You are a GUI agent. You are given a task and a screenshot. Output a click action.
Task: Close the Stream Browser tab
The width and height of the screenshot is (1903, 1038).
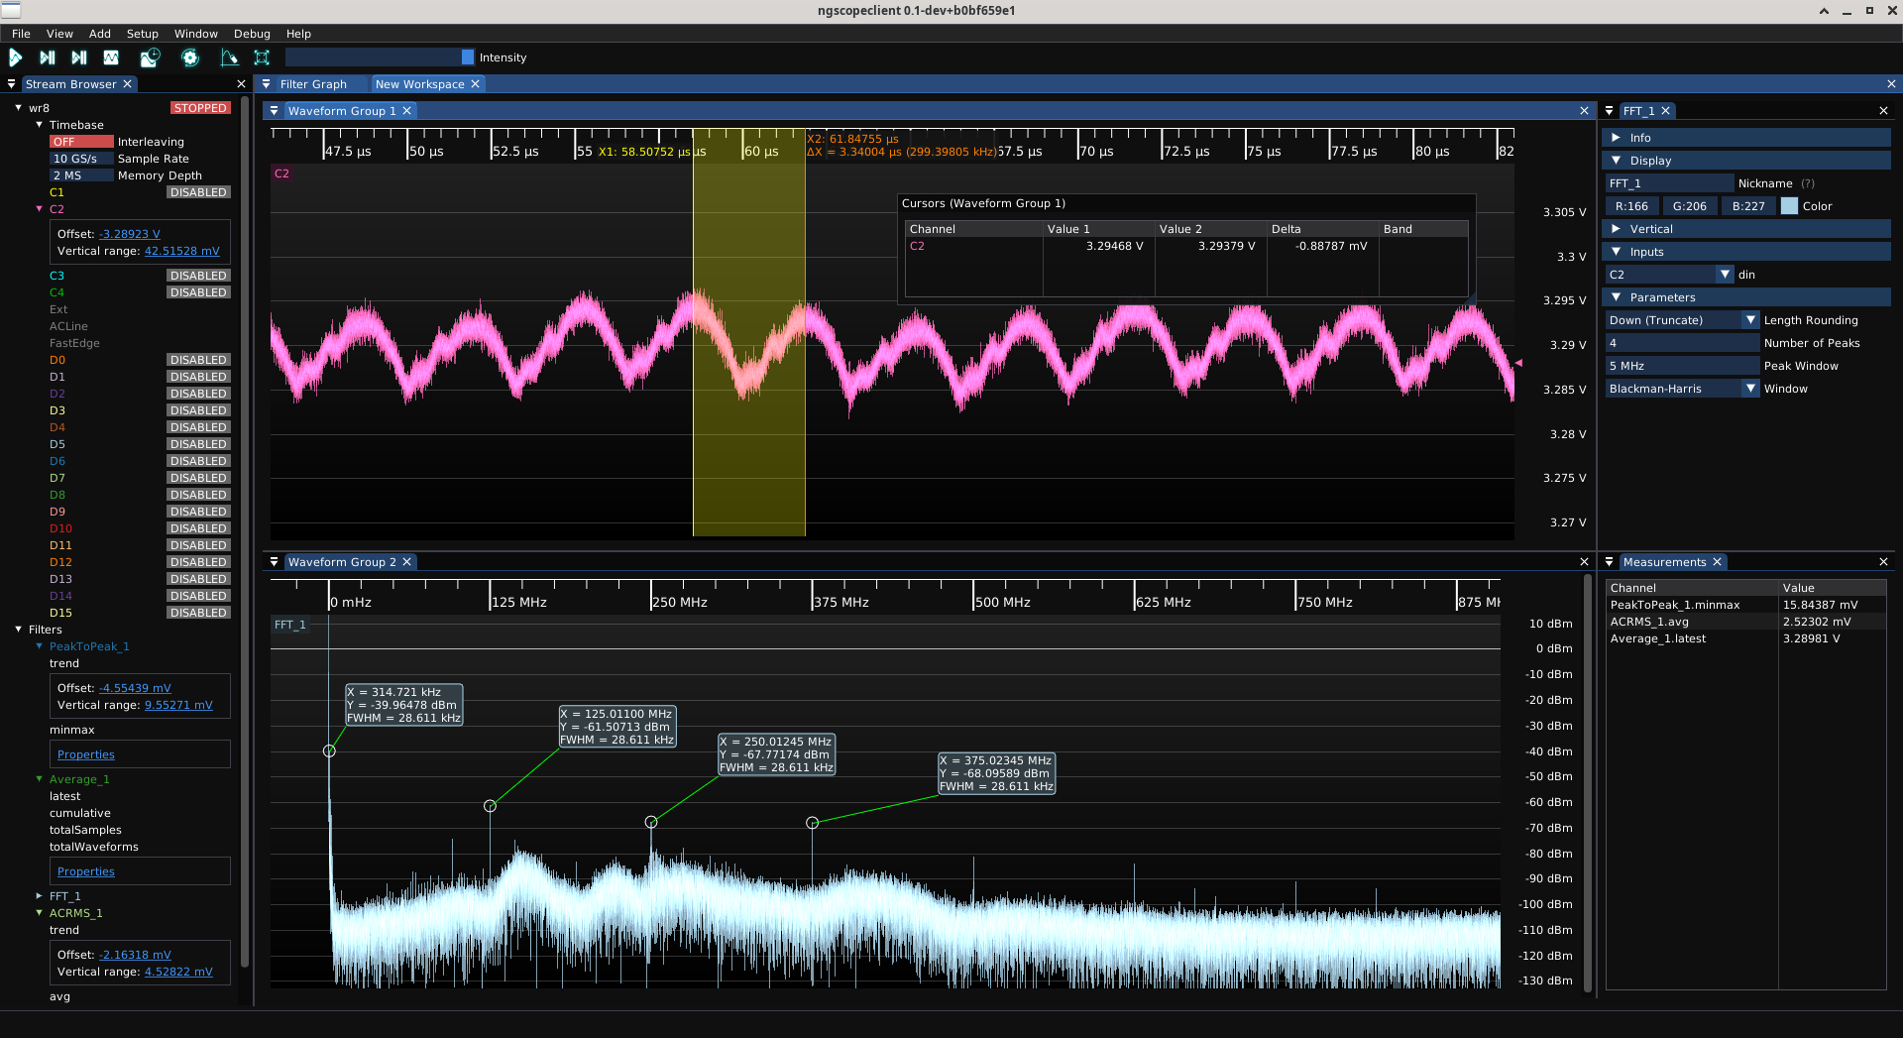127,84
